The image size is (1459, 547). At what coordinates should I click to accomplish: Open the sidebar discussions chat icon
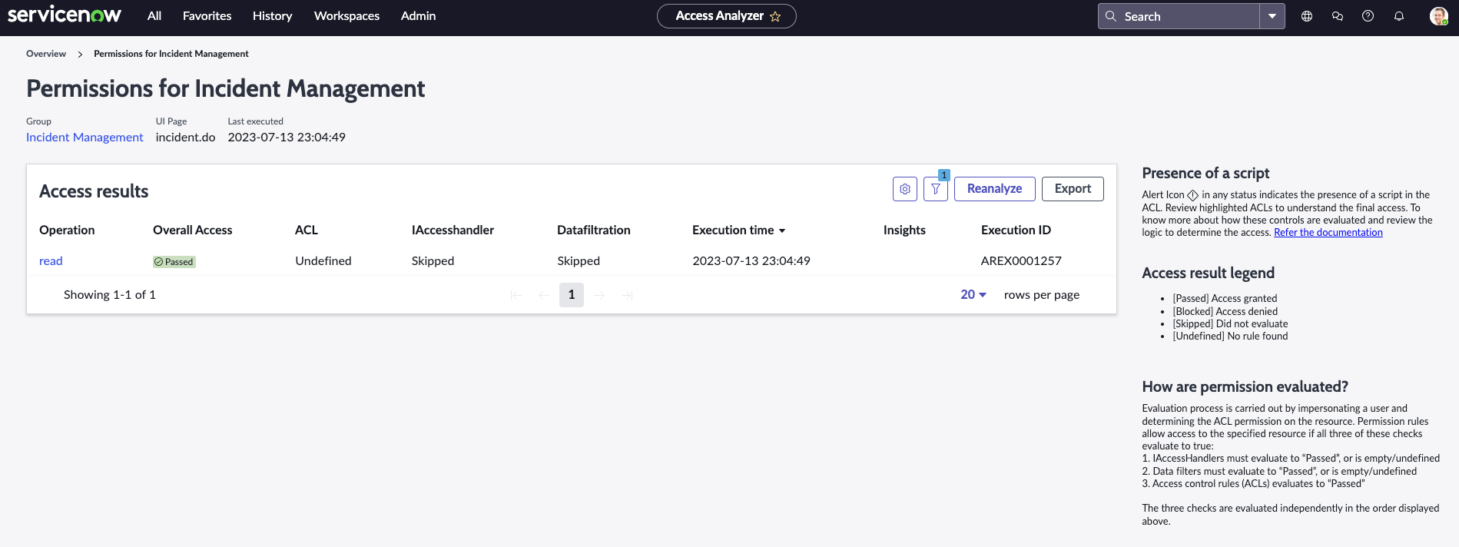pyautogui.click(x=1338, y=16)
